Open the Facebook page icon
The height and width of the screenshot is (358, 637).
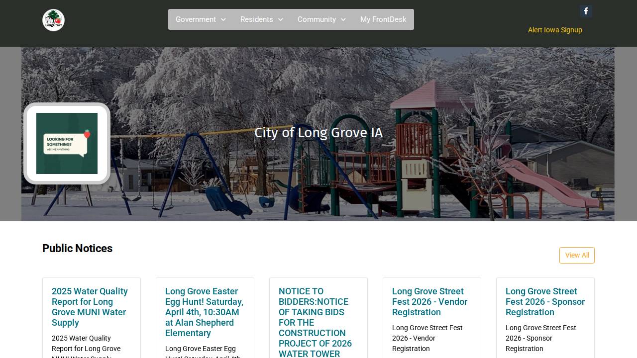(586, 11)
